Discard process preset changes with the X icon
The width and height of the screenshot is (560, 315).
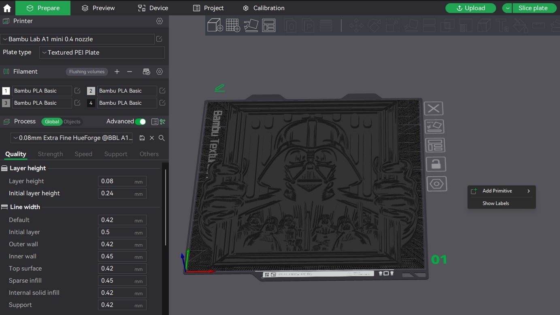(152, 138)
